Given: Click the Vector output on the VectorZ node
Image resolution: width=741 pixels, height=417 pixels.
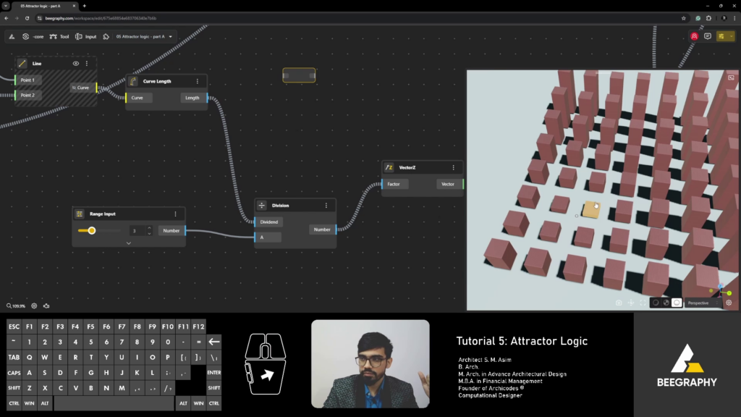Looking at the screenshot, I should point(448,184).
